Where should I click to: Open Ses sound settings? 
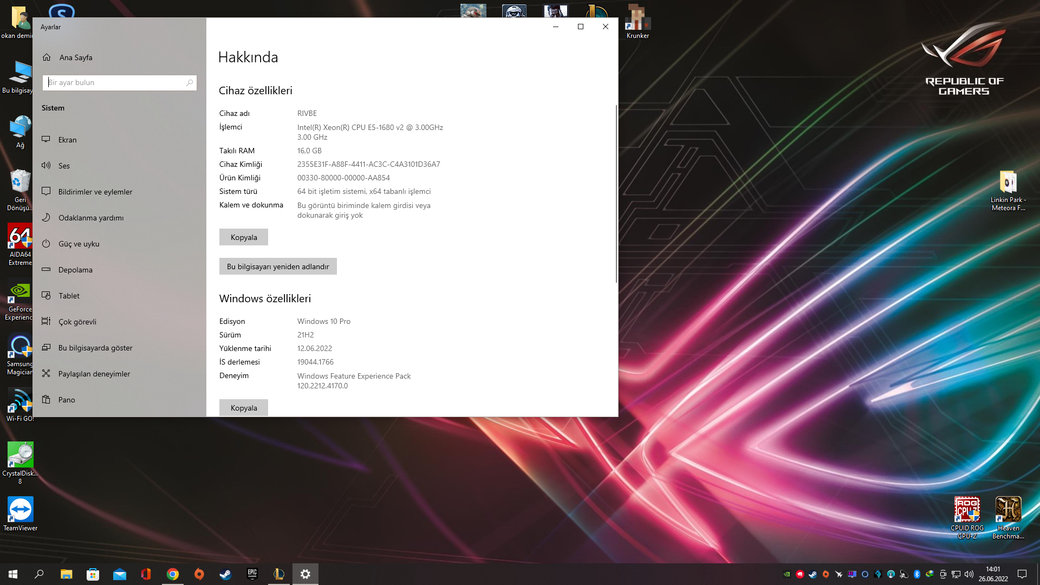tap(64, 166)
